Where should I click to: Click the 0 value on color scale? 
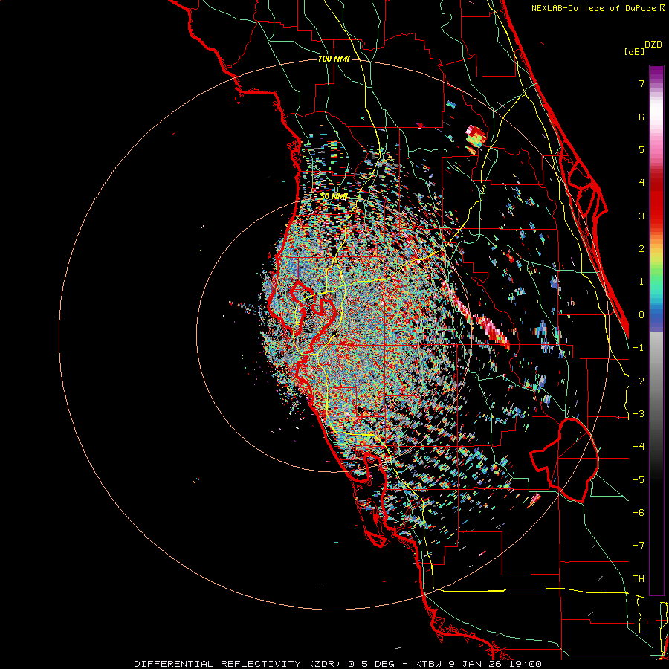point(641,315)
